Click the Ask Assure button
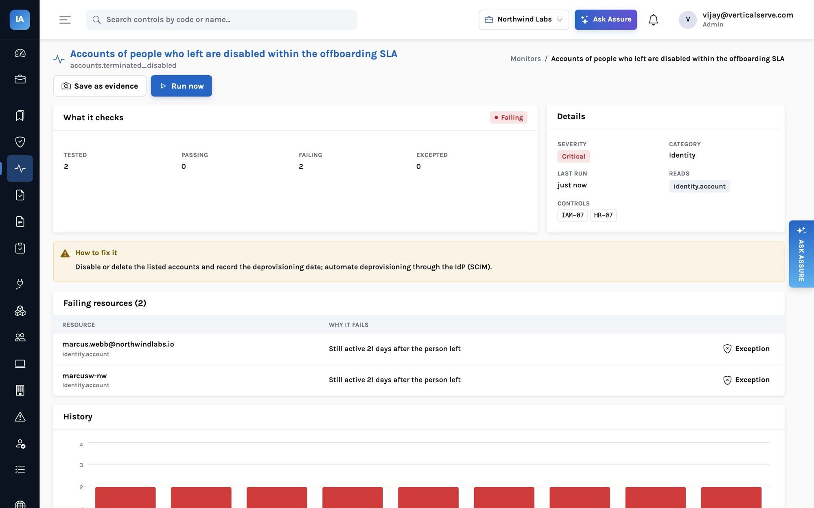Viewport: 814px width, 508px height. pyautogui.click(x=606, y=20)
